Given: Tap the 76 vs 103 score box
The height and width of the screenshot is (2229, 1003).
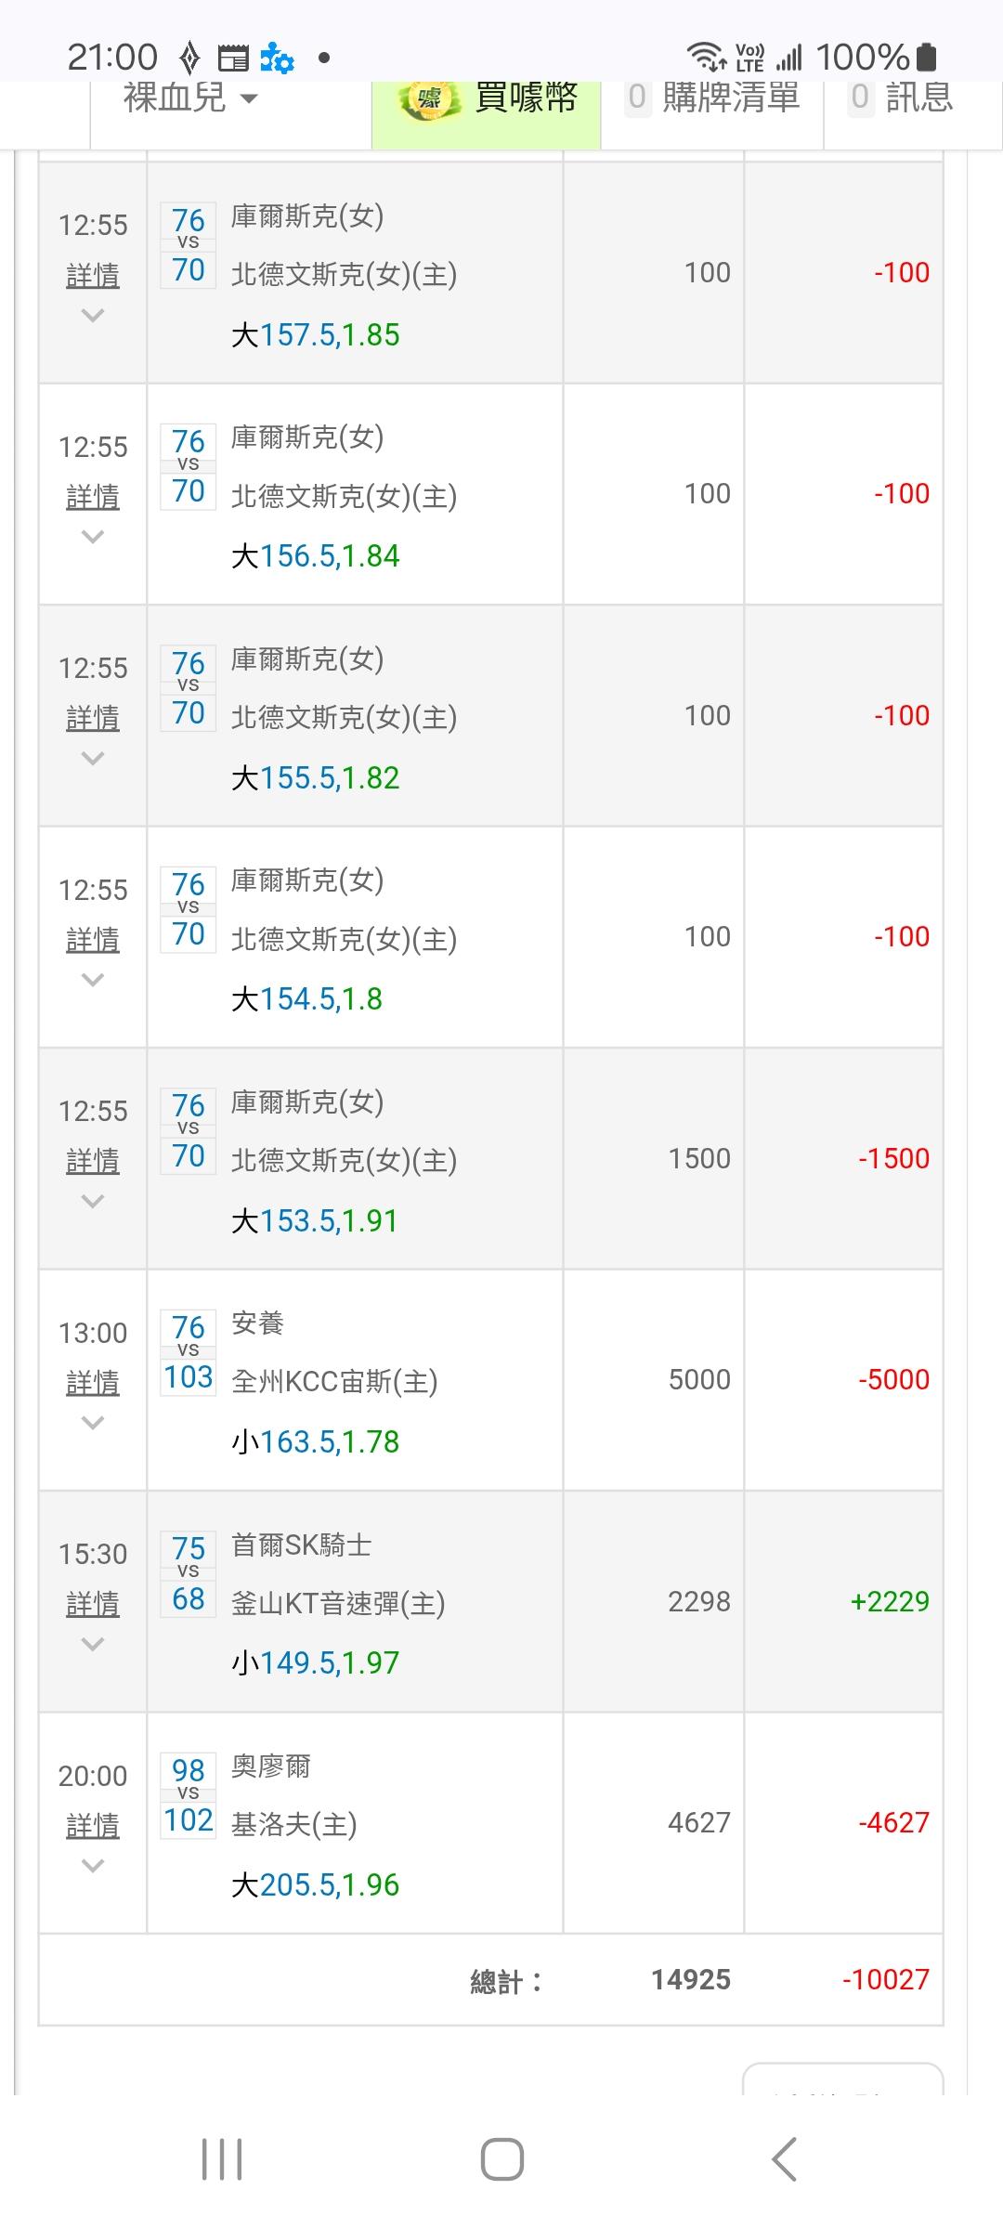Looking at the screenshot, I should [x=189, y=1352].
